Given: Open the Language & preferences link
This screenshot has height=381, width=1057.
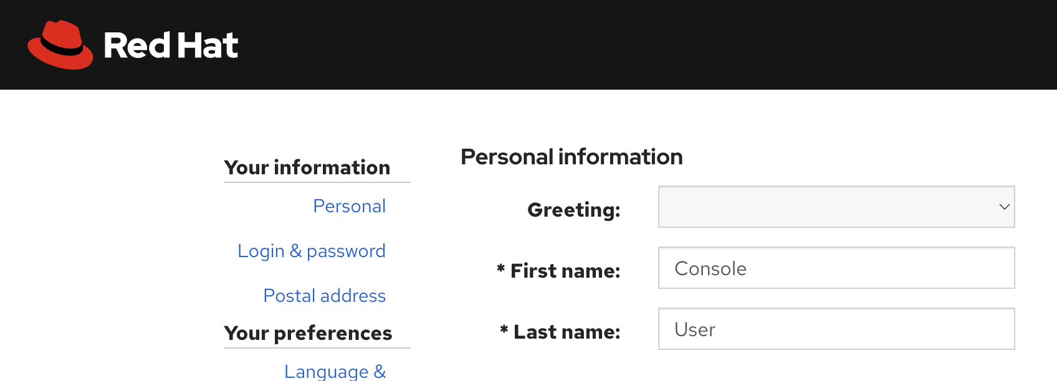Looking at the screenshot, I should (x=335, y=371).
